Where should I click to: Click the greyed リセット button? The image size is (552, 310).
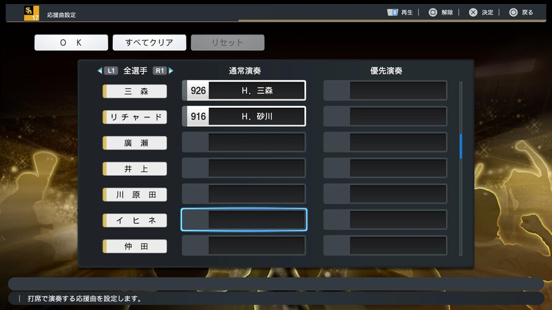(228, 42)
